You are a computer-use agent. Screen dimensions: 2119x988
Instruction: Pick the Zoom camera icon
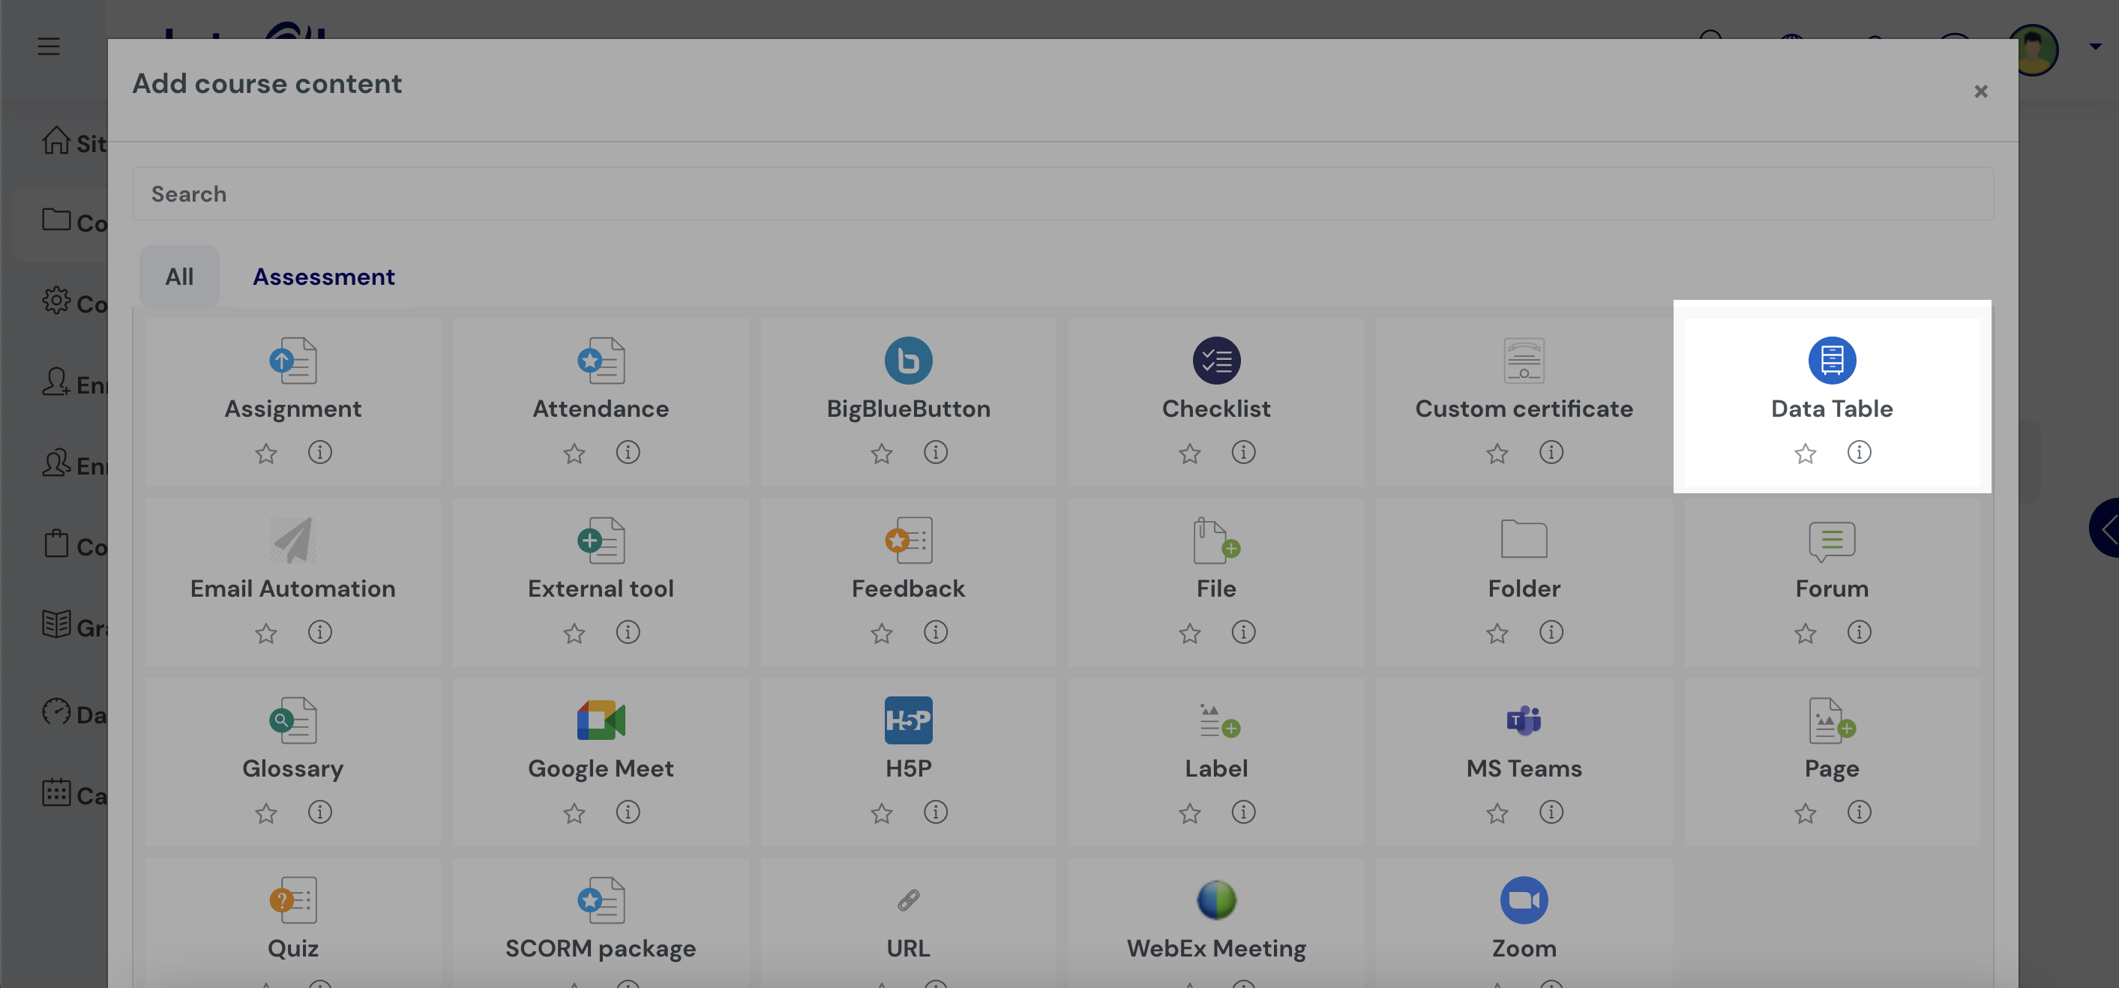[x=1524, y=900]
